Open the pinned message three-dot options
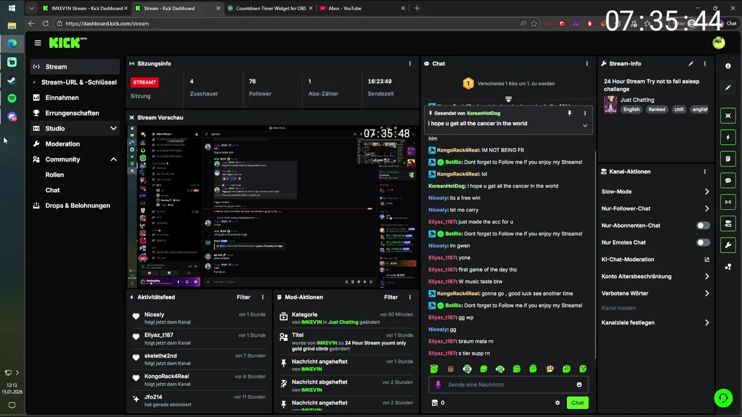 (585, 114)
